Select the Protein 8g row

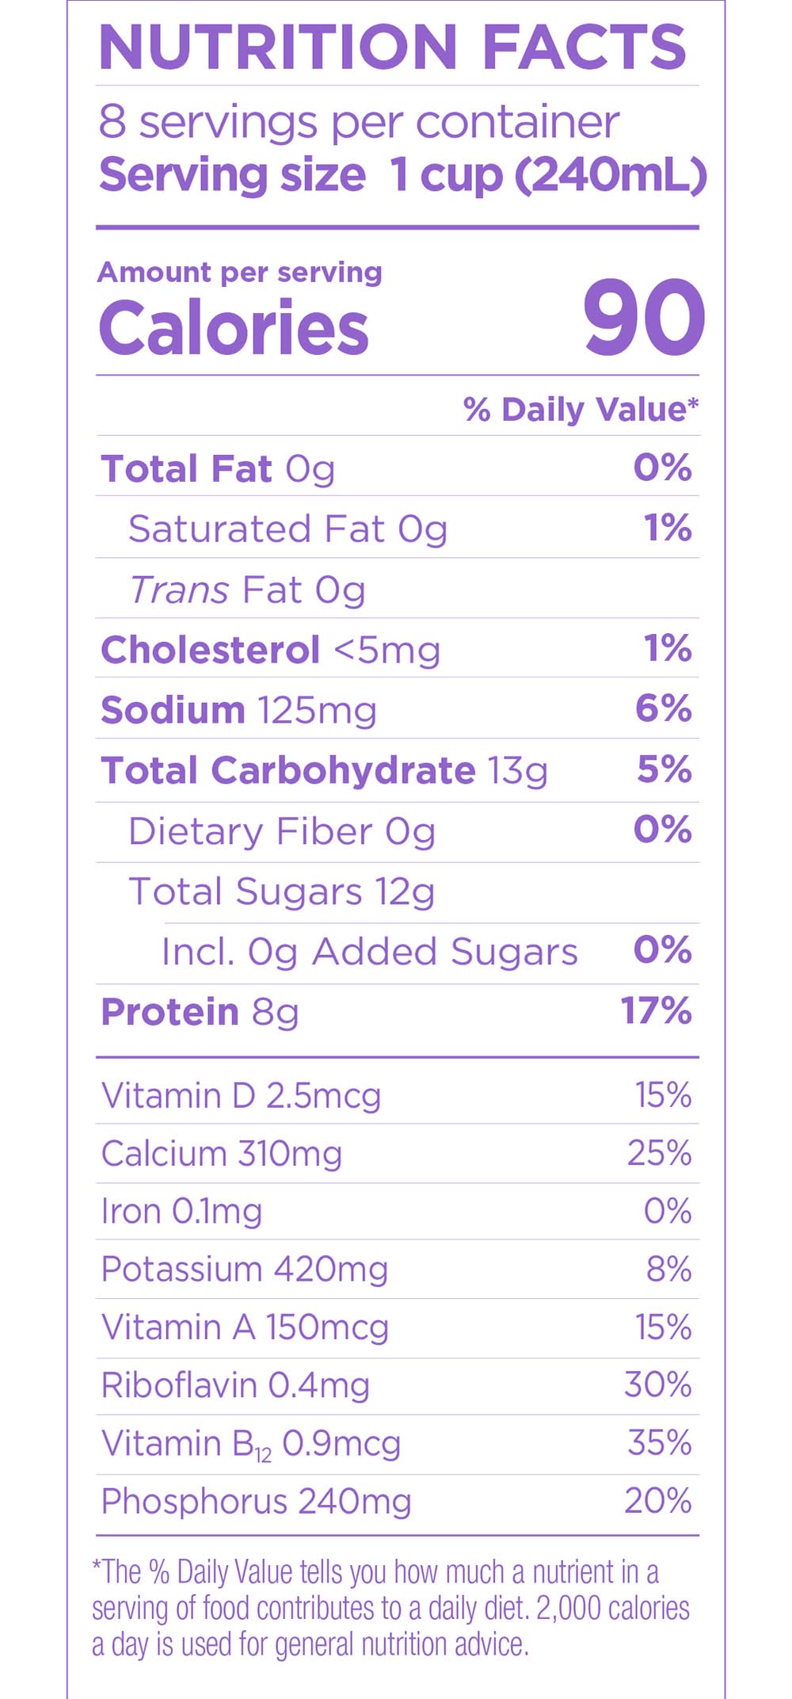point(200,1012)
